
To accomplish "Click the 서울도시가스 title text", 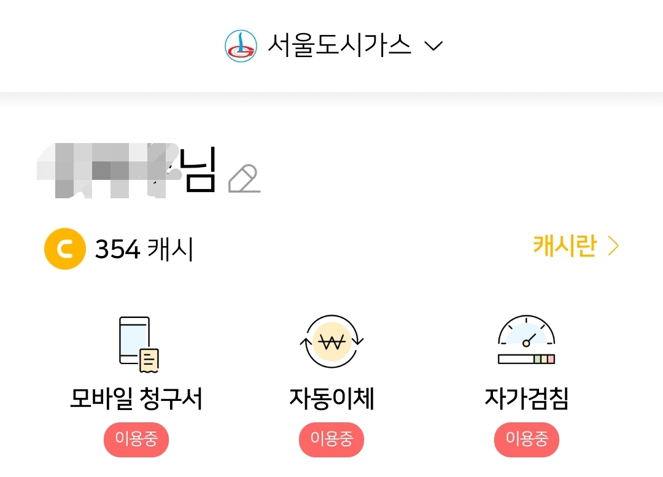I will 339,46.
